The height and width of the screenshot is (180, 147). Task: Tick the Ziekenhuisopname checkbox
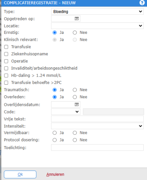pos(6,54)
